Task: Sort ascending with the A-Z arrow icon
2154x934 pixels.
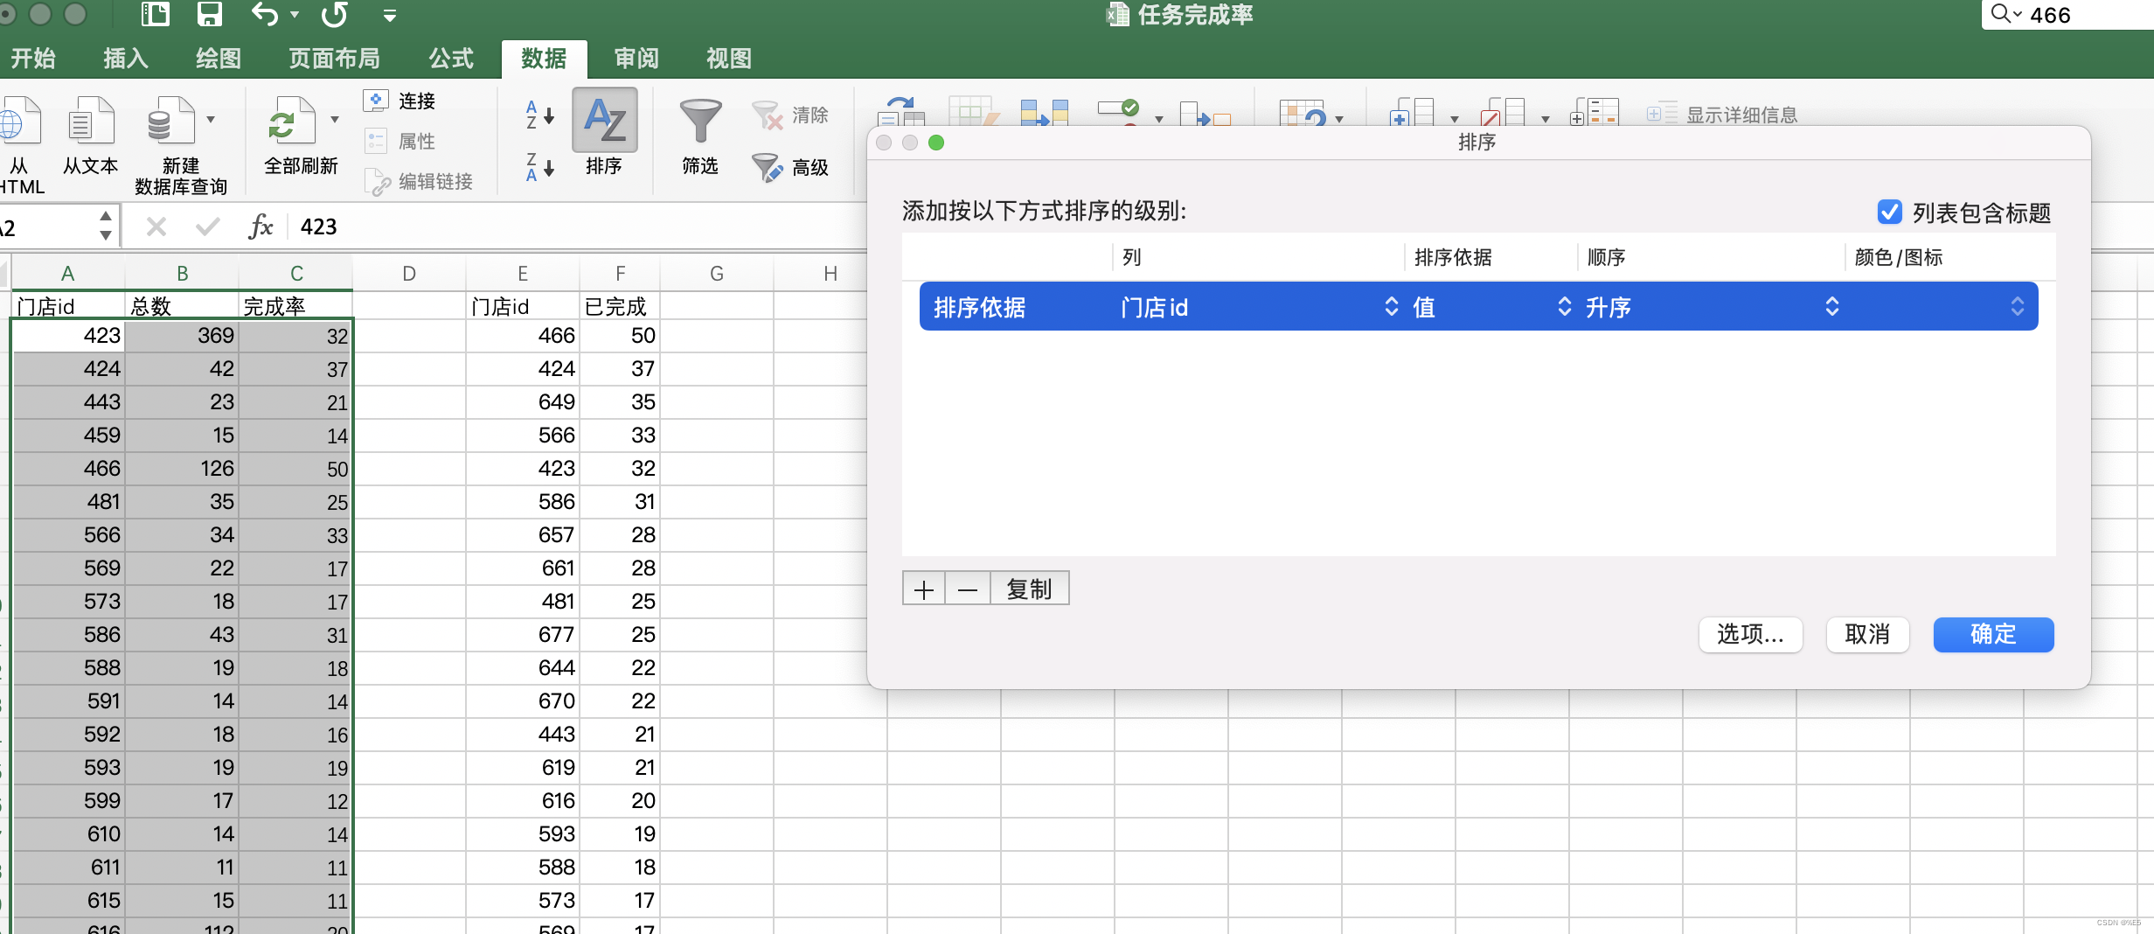Action: click(x=539, y=115)
